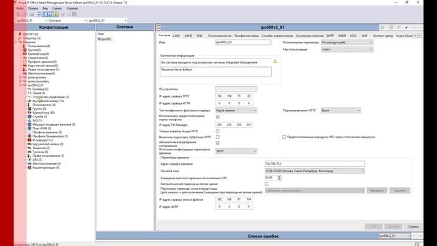Click the Лицензия (2) icon
Viewport: 437px width, 246px height.
click(29, 148)
